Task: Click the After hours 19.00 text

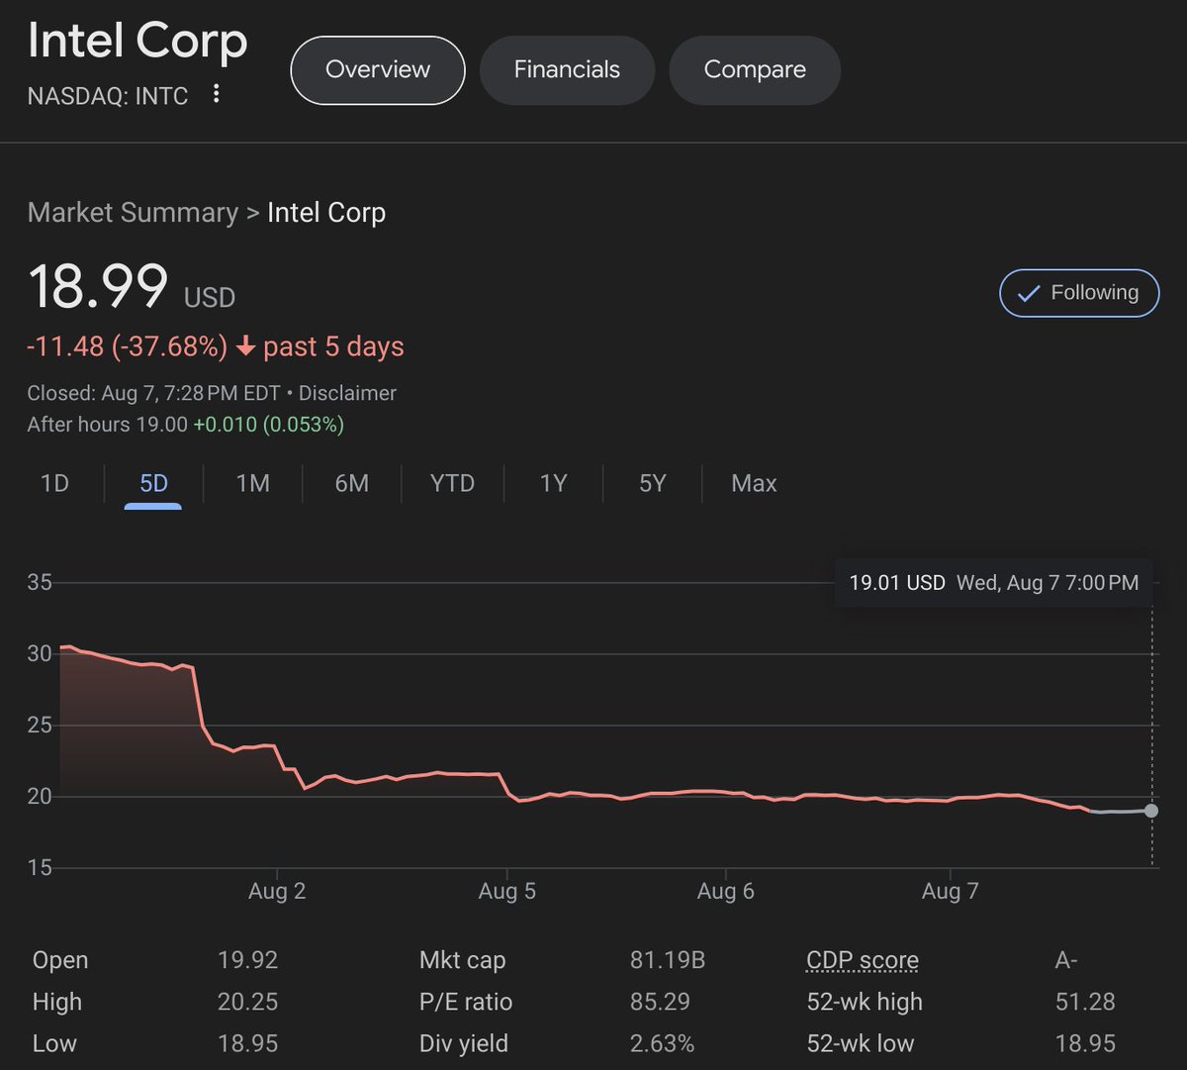Action: pos(107,425)
